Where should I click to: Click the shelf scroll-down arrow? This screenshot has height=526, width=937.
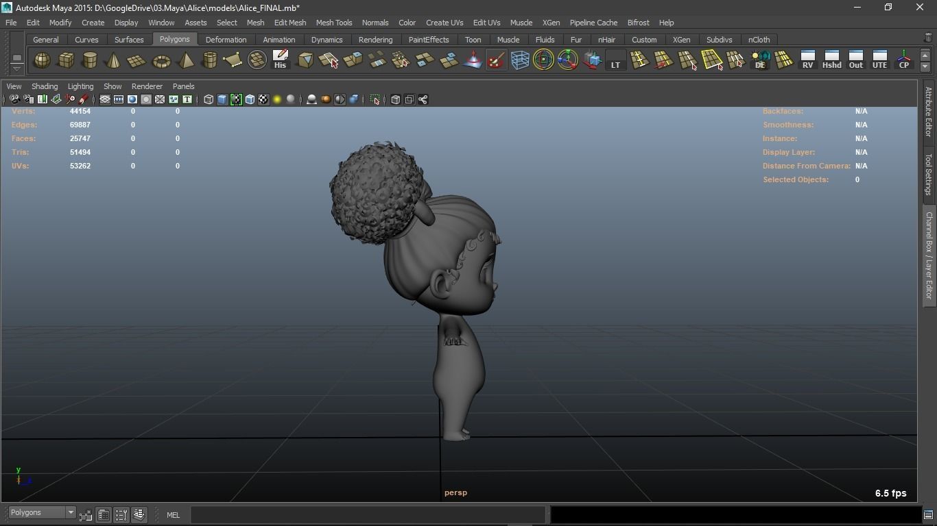coord(925,66)
